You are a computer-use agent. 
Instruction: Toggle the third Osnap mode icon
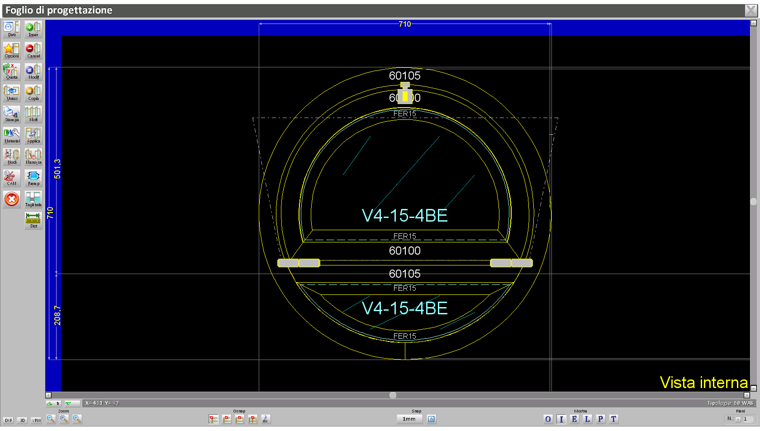click(x=239, y=419)
